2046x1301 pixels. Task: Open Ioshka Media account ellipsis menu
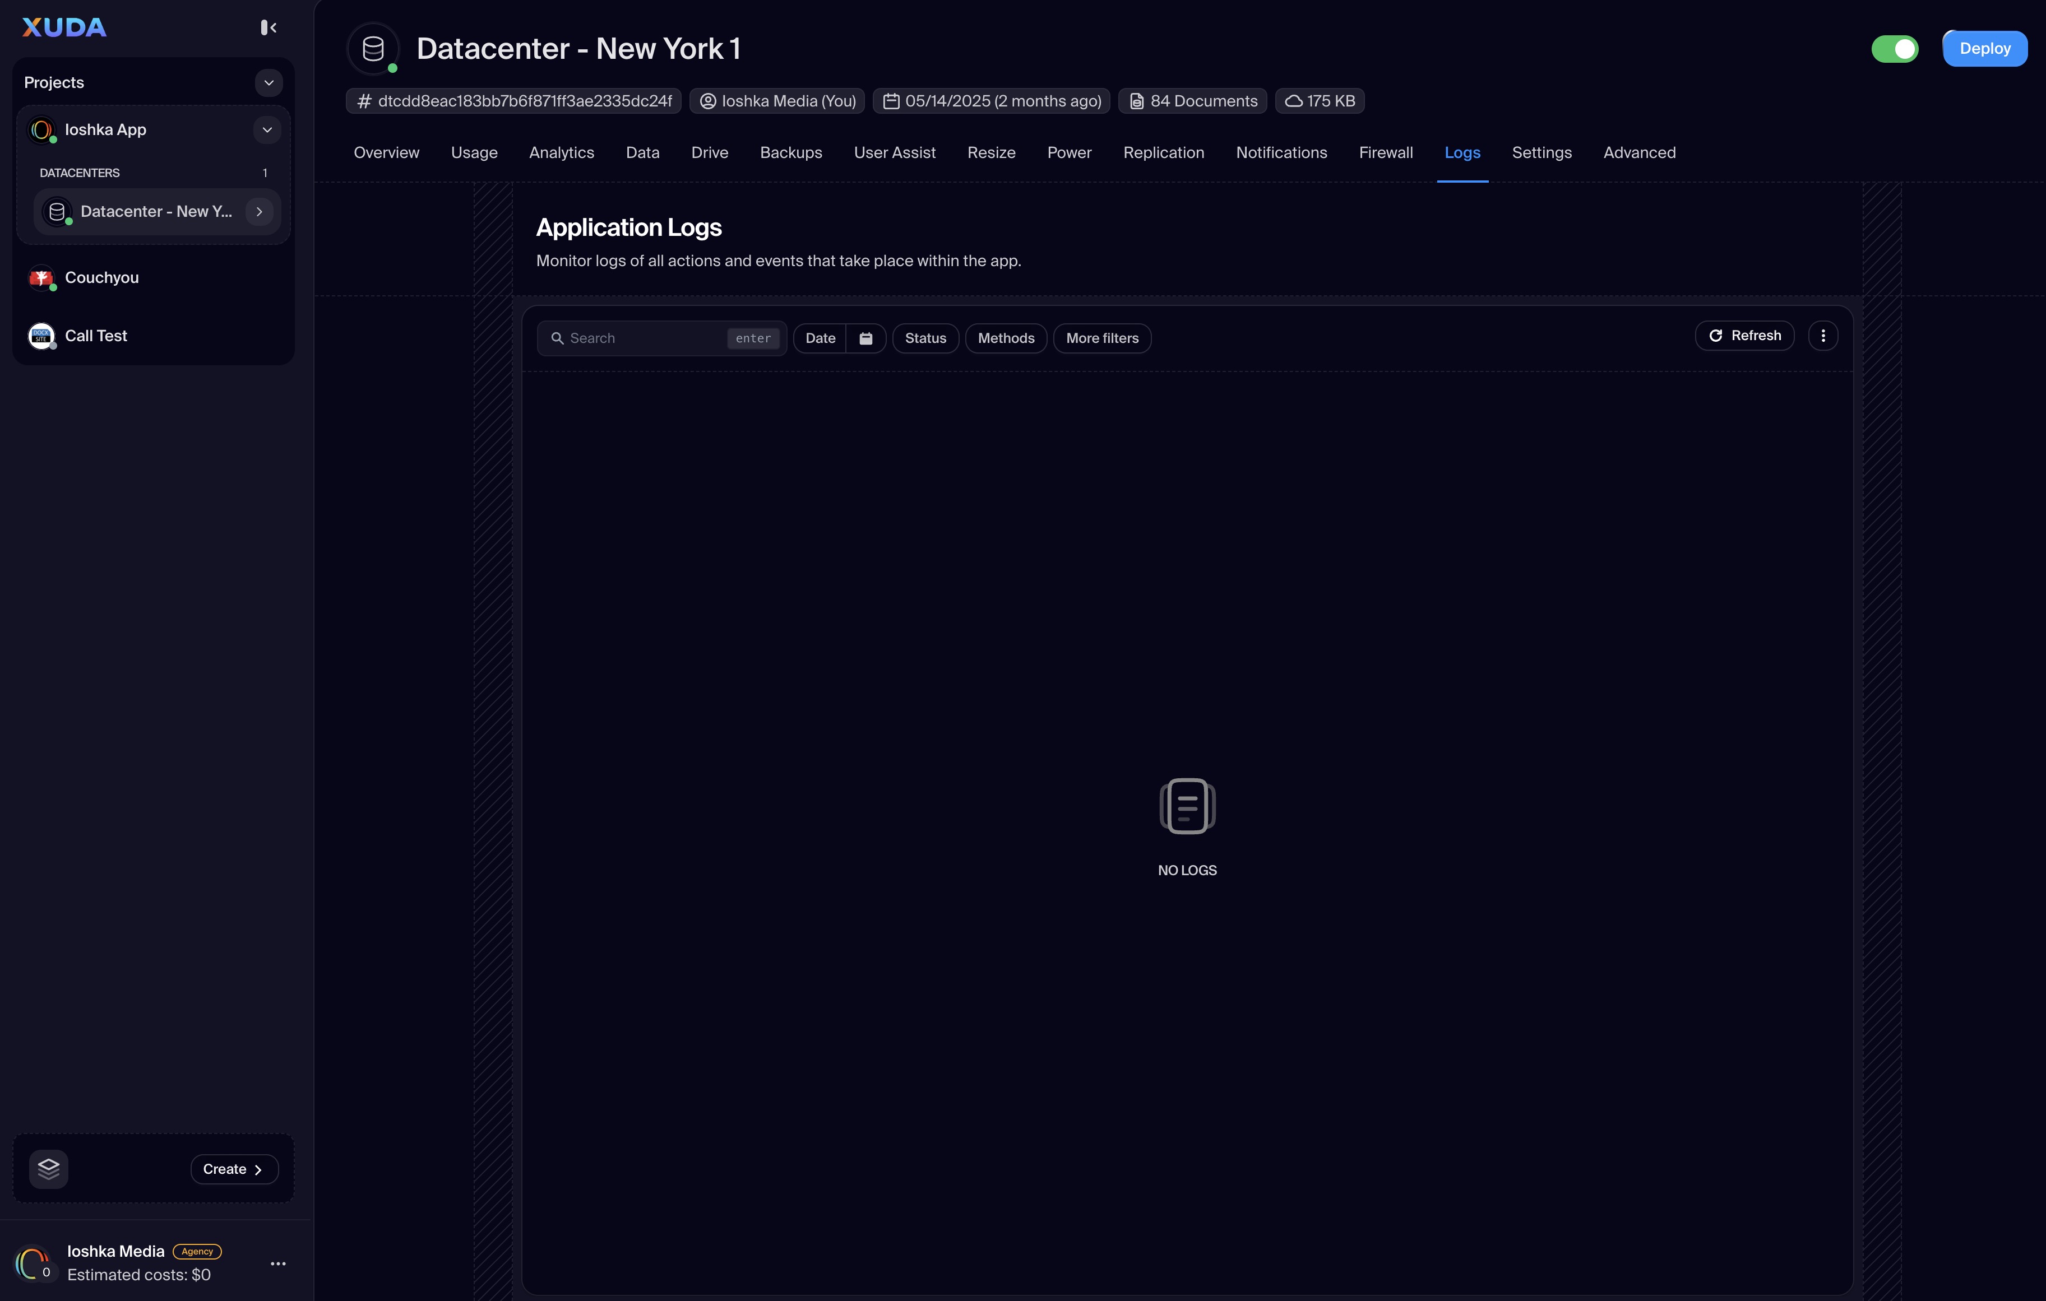[278, 1263]
